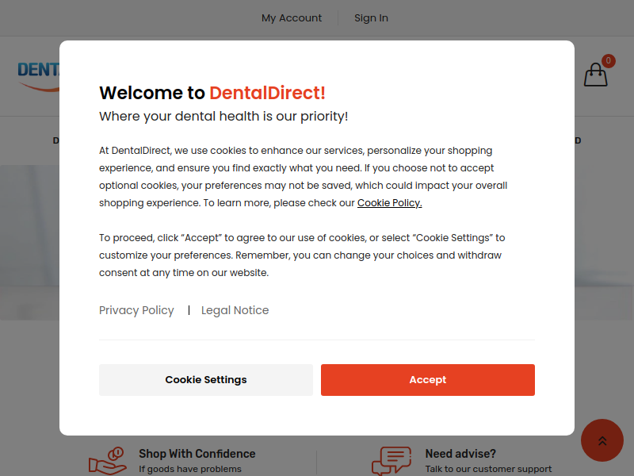The height and width of the screenshot is (476, 634).
Task: Click the paragraph about withdrawing consent
Action: tap(303, 255)
